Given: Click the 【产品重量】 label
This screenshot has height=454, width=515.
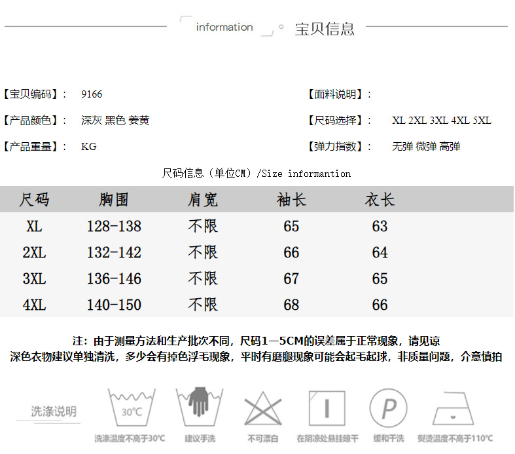Looking at the screenshot, I should 31,147.
